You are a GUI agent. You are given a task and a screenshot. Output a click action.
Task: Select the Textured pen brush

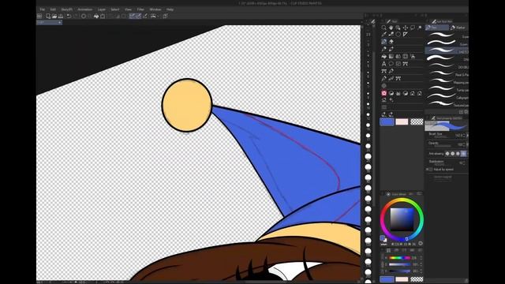point(447,105)
